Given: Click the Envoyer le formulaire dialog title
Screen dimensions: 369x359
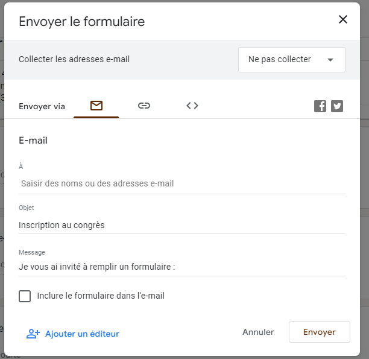Looking at the screenshot, I should pos(81,22).
